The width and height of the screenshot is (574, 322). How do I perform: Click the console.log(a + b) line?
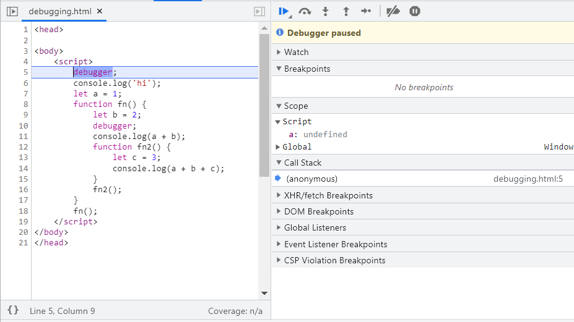[139, 137]
